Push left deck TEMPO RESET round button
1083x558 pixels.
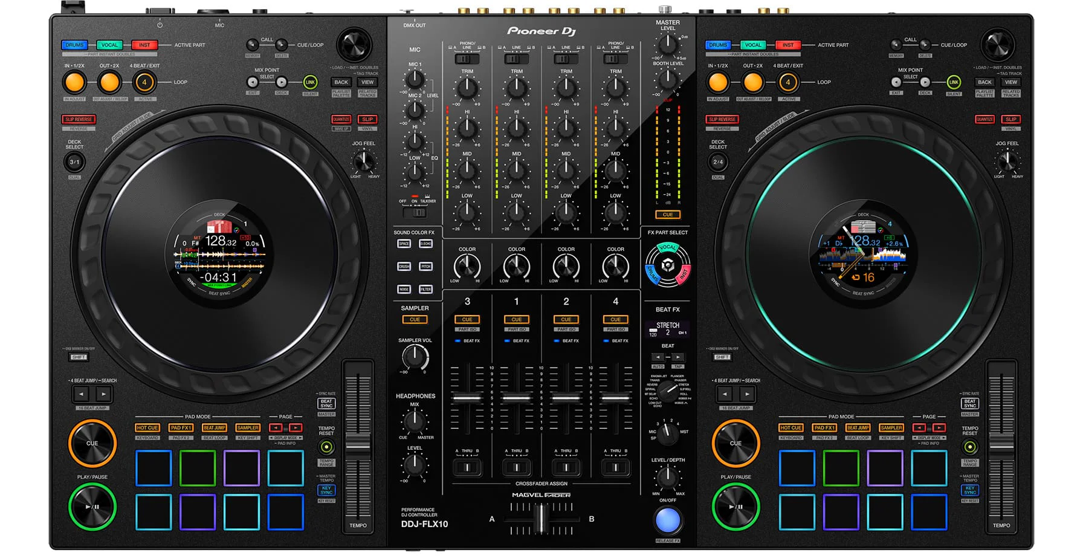coord(326,447)
